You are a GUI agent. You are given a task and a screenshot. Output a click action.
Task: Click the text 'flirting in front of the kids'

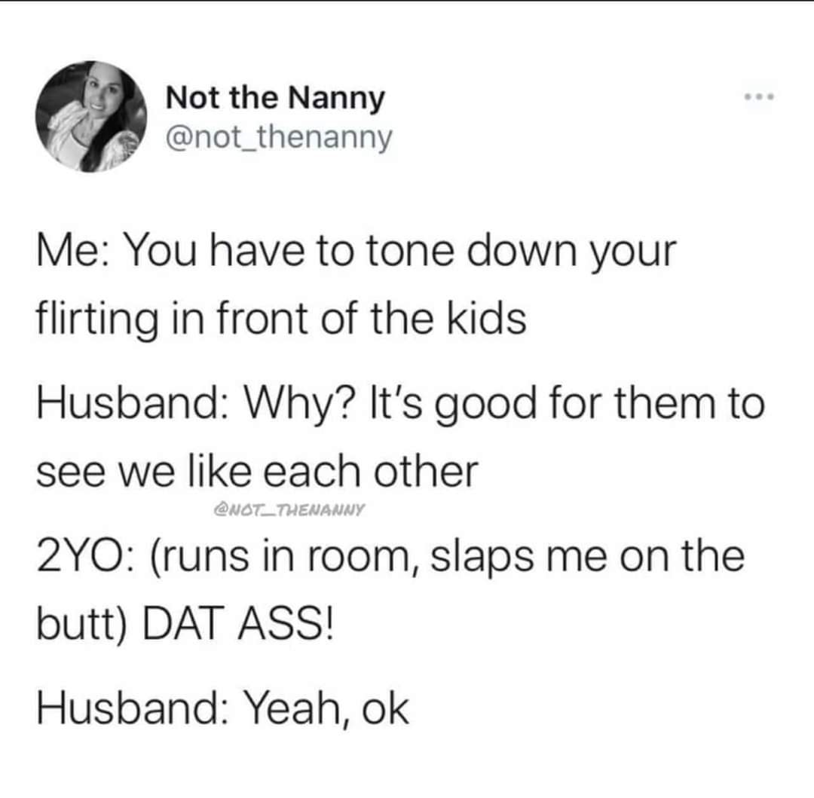pyautogui.click(x=281, y=318)
